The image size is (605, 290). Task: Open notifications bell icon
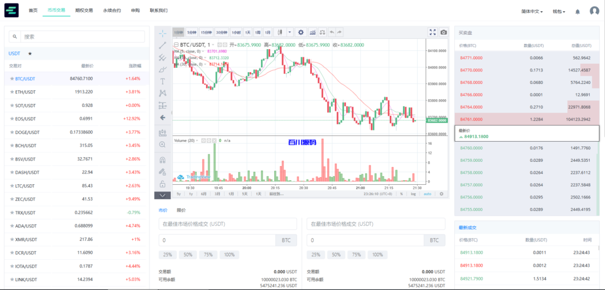(x=578, y=12)
